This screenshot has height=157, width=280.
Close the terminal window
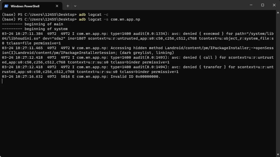274,5
